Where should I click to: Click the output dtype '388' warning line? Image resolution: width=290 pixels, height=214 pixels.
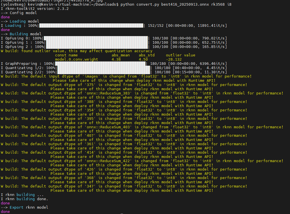124,102
